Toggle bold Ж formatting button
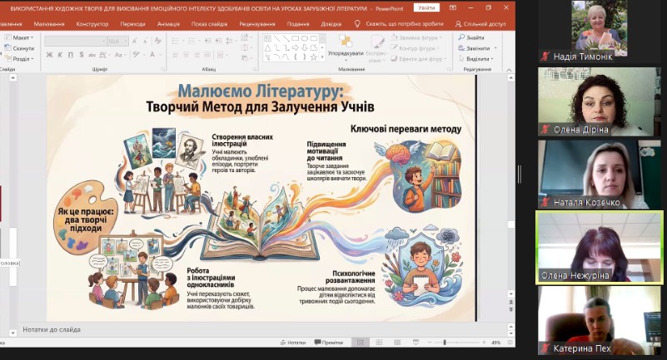 coord(49,55)
